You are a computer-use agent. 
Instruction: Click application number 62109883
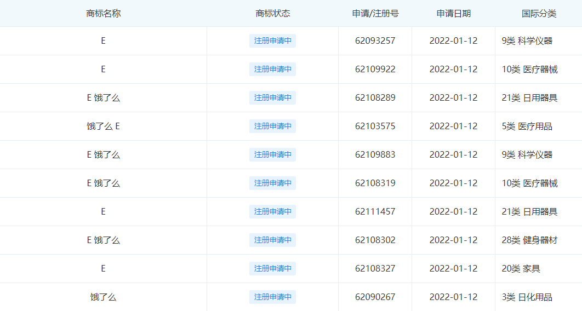[x=375, y=154]
